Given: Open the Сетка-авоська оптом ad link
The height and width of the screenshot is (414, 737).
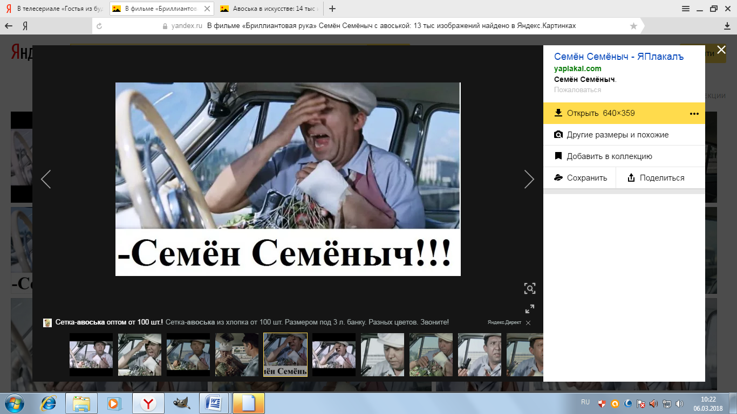Looking at the screenshot, I should [109, 322].
